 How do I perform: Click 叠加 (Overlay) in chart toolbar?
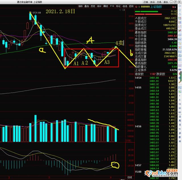point(87,6)
